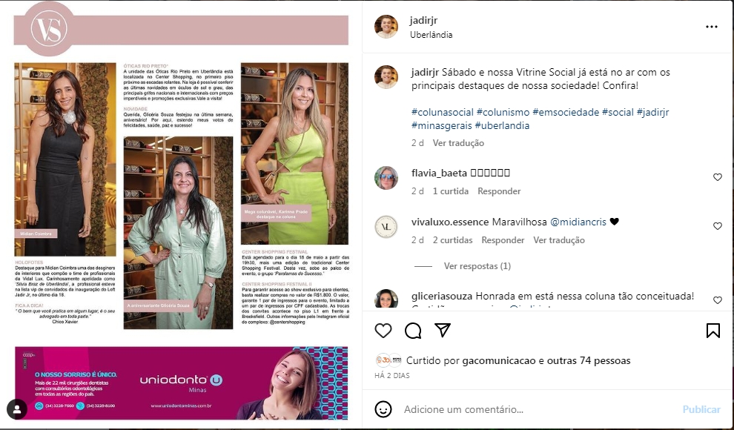Like vivaluxo.essence's comment

(x=717, y=226)
